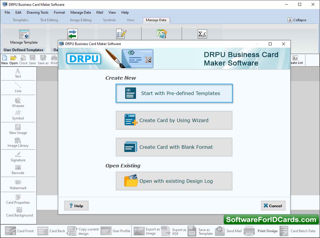Image resolution: width=320 pixels, height=238 pixels.
Task: Select the Line tool in sidebar
Action: [18, 88]
